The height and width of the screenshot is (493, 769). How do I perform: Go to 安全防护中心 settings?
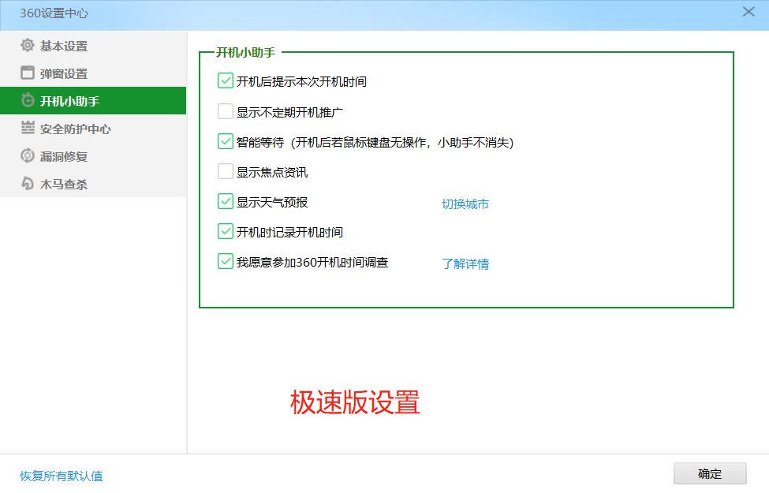[93, 129]
